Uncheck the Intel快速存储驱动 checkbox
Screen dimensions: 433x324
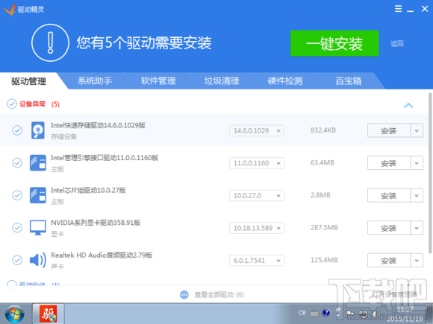coord(17,130)
